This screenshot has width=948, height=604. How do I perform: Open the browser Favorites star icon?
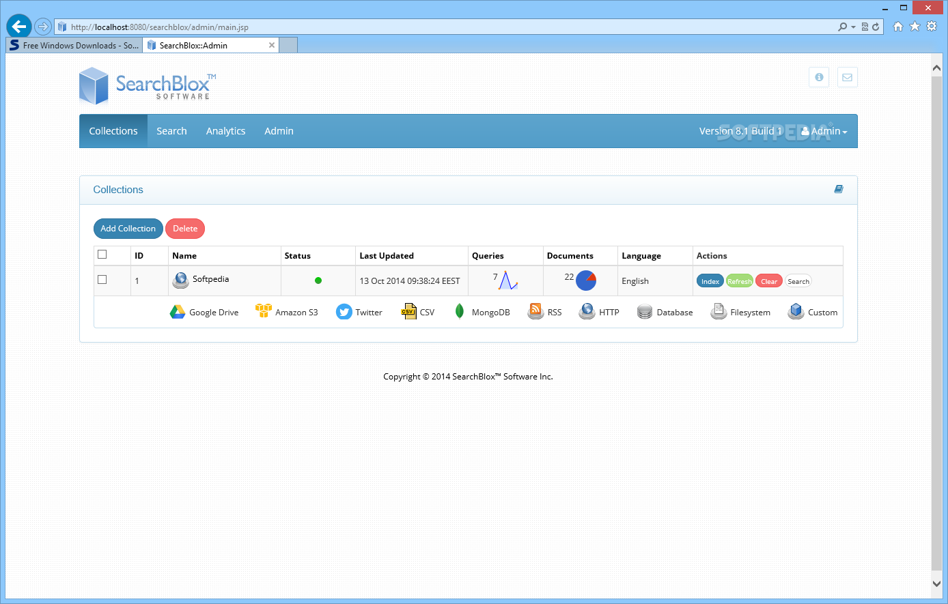pyautogui.click(x=915, y=27)
